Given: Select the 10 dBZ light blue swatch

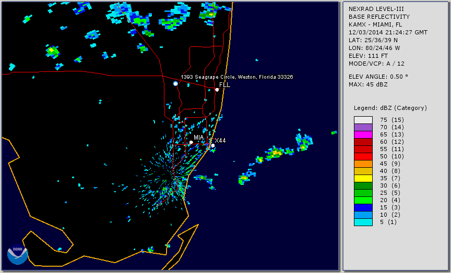Looking at the screenshot, I should point(363,215).
